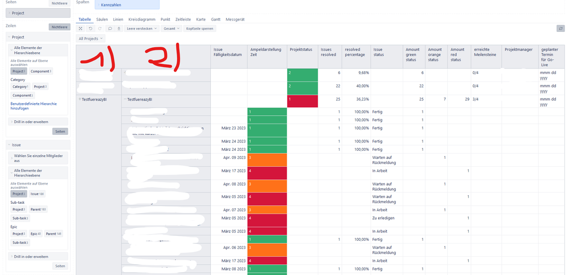Viewport: 569px width, 275px height.
Task: Open the Gesamt dropdown
Action: [x=171, y=28]
